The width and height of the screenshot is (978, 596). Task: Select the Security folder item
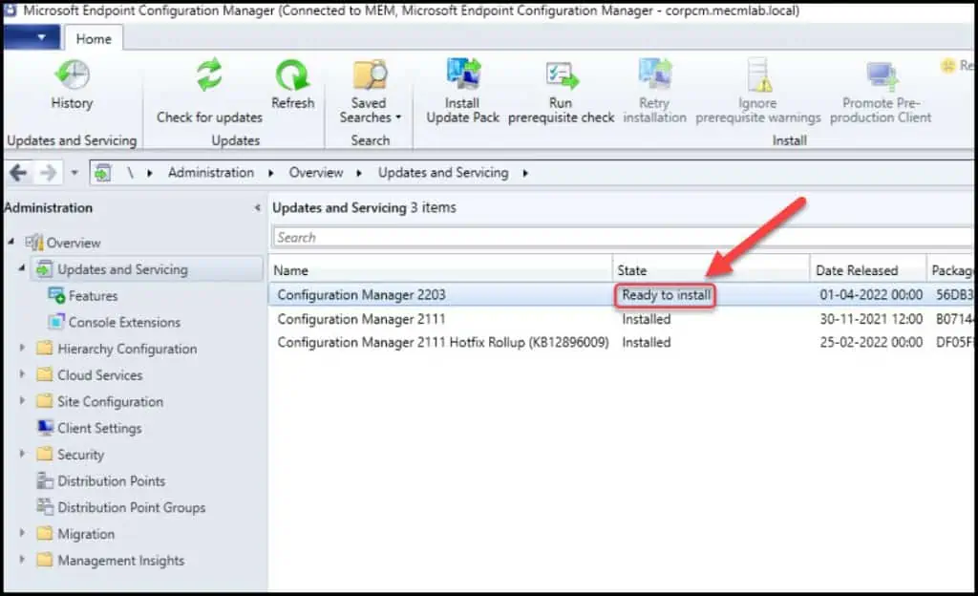point(80,455)
